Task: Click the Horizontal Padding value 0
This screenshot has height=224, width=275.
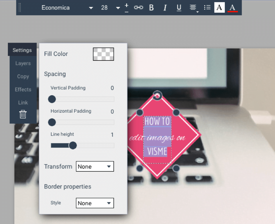Action: click(x=112, y=111)
